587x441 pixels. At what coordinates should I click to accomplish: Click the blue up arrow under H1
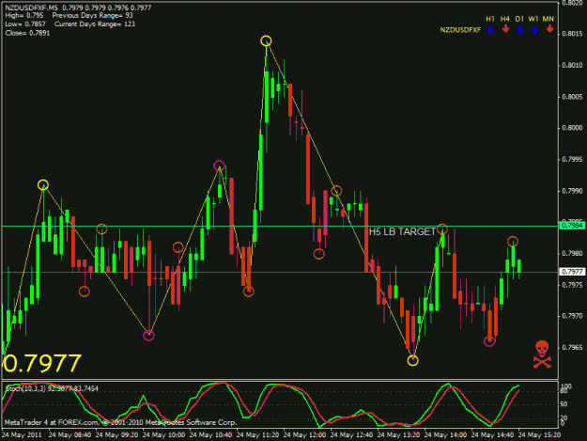(x=490, y=30)
